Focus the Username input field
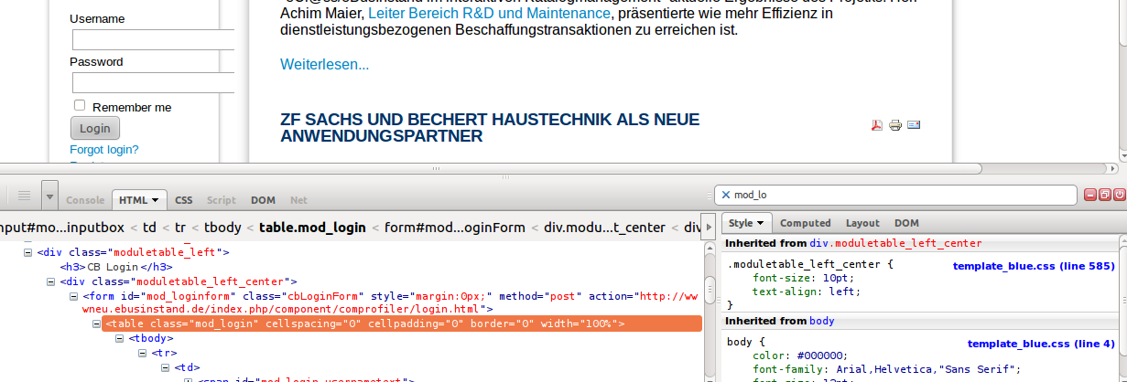The height and width of the screenshot is (382, 1127). (153, 40)
